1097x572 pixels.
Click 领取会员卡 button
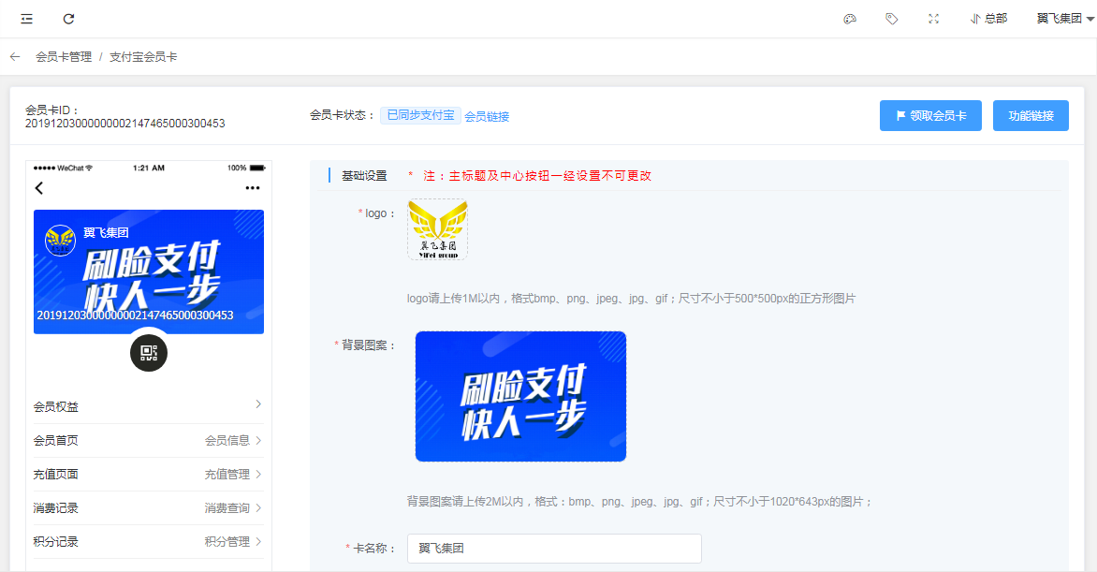point(930,115)
